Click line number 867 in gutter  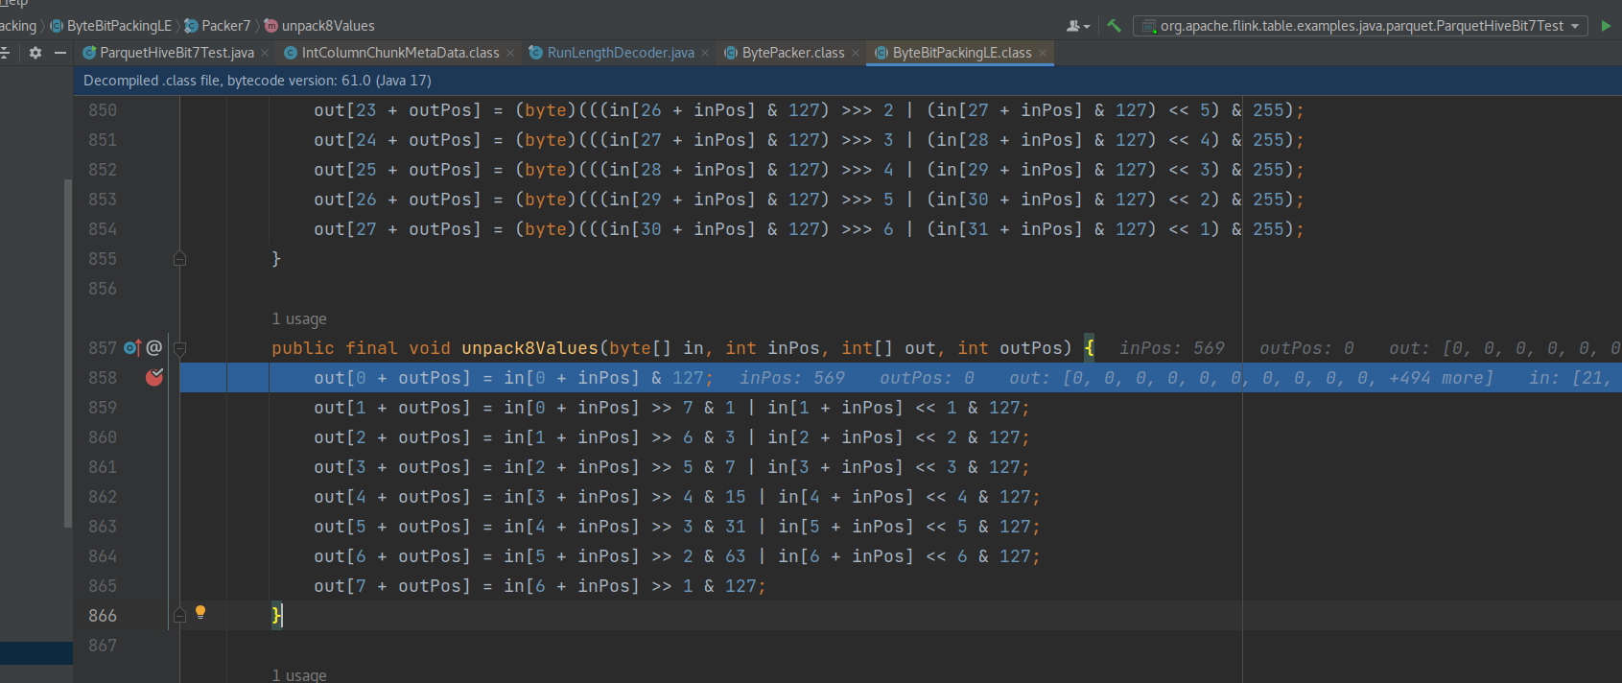(x=103, y=646)
